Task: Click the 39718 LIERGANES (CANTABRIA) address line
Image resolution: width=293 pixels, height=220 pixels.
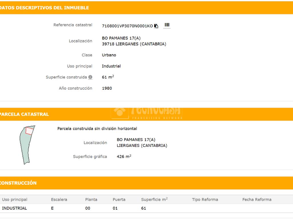Action: [x=134, y=44]
